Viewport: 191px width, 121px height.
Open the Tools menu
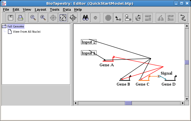tap(55, 9)
